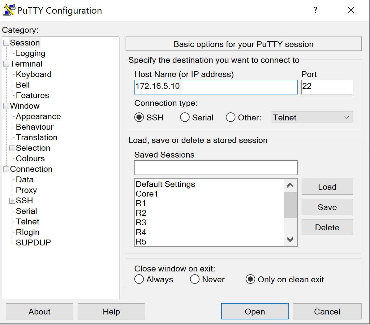Screen dimensions: 370x325
Task: Expand the SSH tree node
Action: (x=12, y=201)
